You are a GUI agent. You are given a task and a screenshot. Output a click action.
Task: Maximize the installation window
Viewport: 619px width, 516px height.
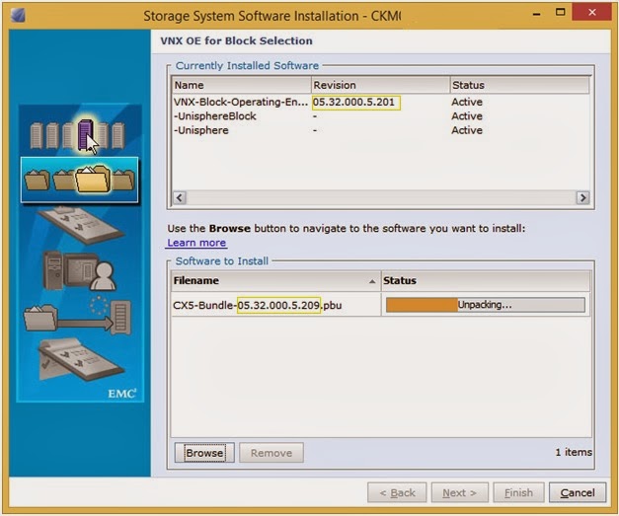pos(560,13)
